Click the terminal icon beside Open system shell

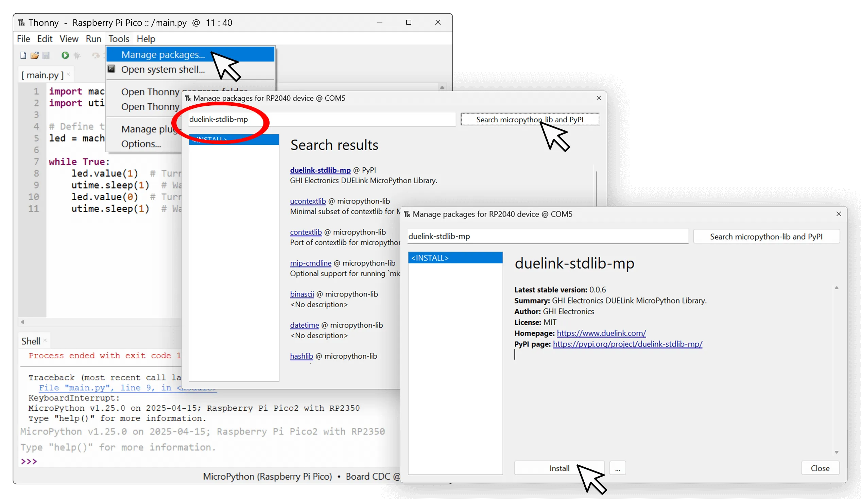coord(111,69)
